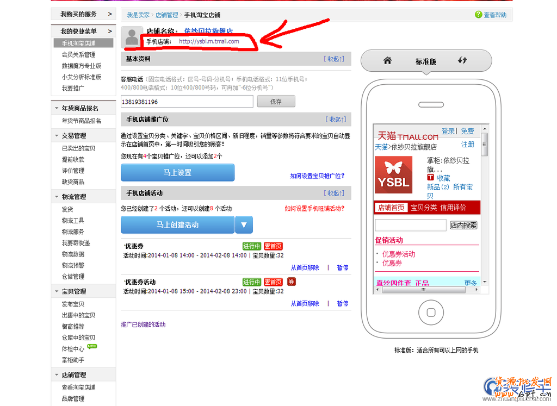557x406 pixels.
Task: Open the 如何设置手机旺铺活动? help link
Action: [x=314, y=209]
